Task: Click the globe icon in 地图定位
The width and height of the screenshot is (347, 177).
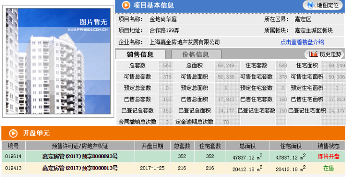Action: click(311, 5)
